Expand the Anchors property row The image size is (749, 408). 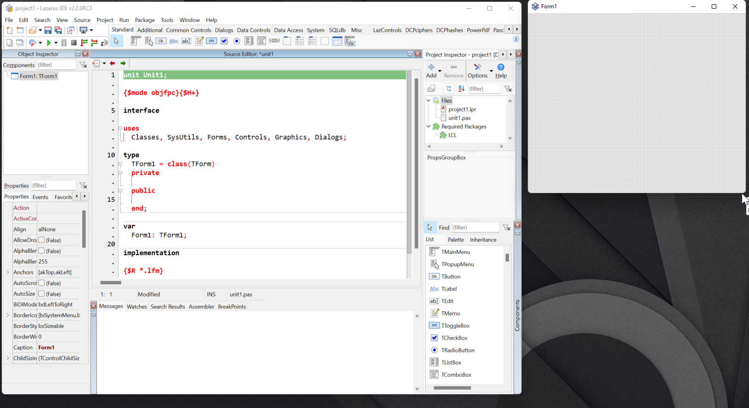[8, 272]
